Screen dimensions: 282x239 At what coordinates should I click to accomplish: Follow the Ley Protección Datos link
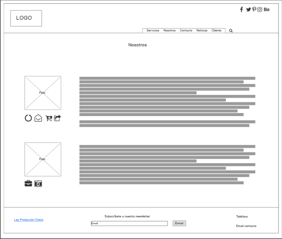(29, 220)
